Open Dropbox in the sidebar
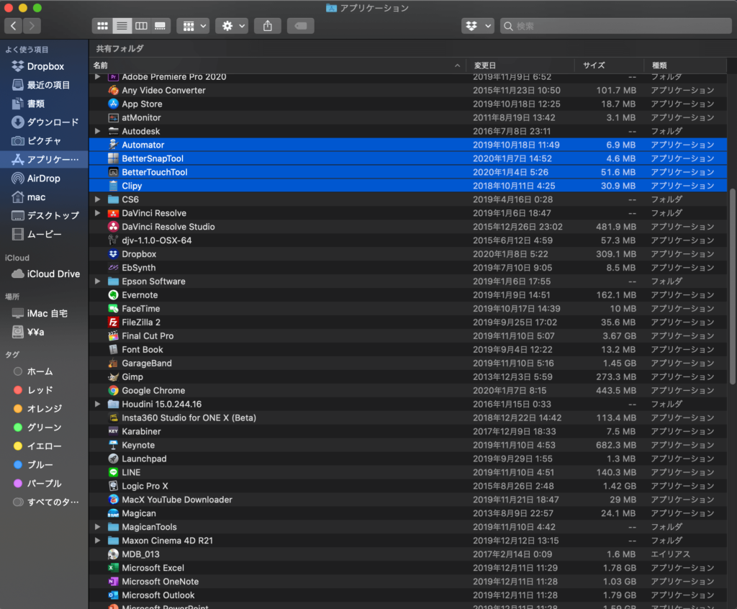 click(44, 66)
